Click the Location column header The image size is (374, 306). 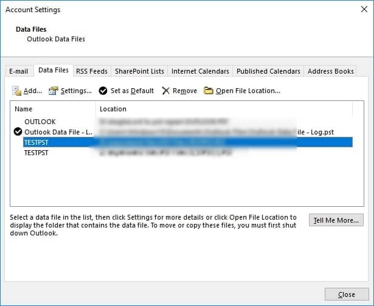[x=224, y=109]
